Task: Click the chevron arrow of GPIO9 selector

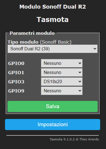Action: click(80, 91)
